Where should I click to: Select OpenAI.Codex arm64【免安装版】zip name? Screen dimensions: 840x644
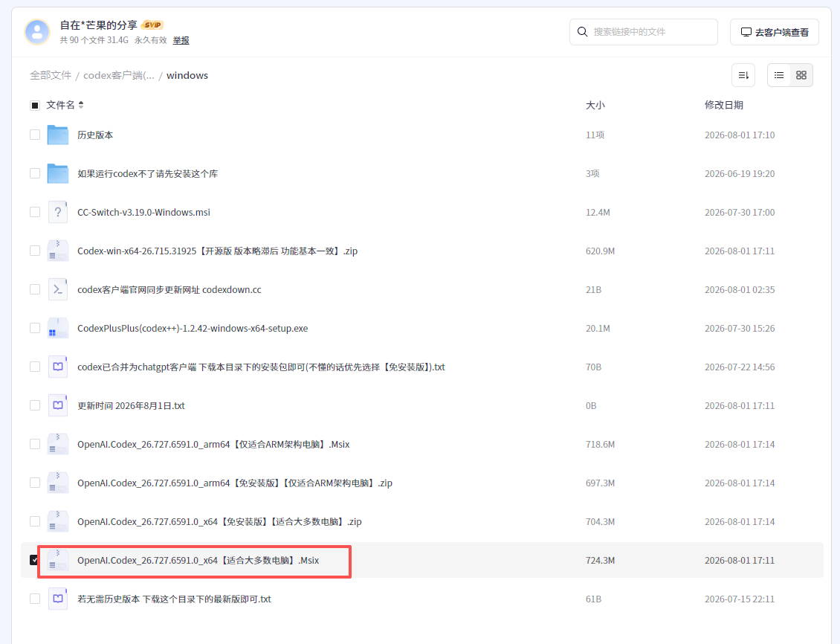[x=235, y=483]
